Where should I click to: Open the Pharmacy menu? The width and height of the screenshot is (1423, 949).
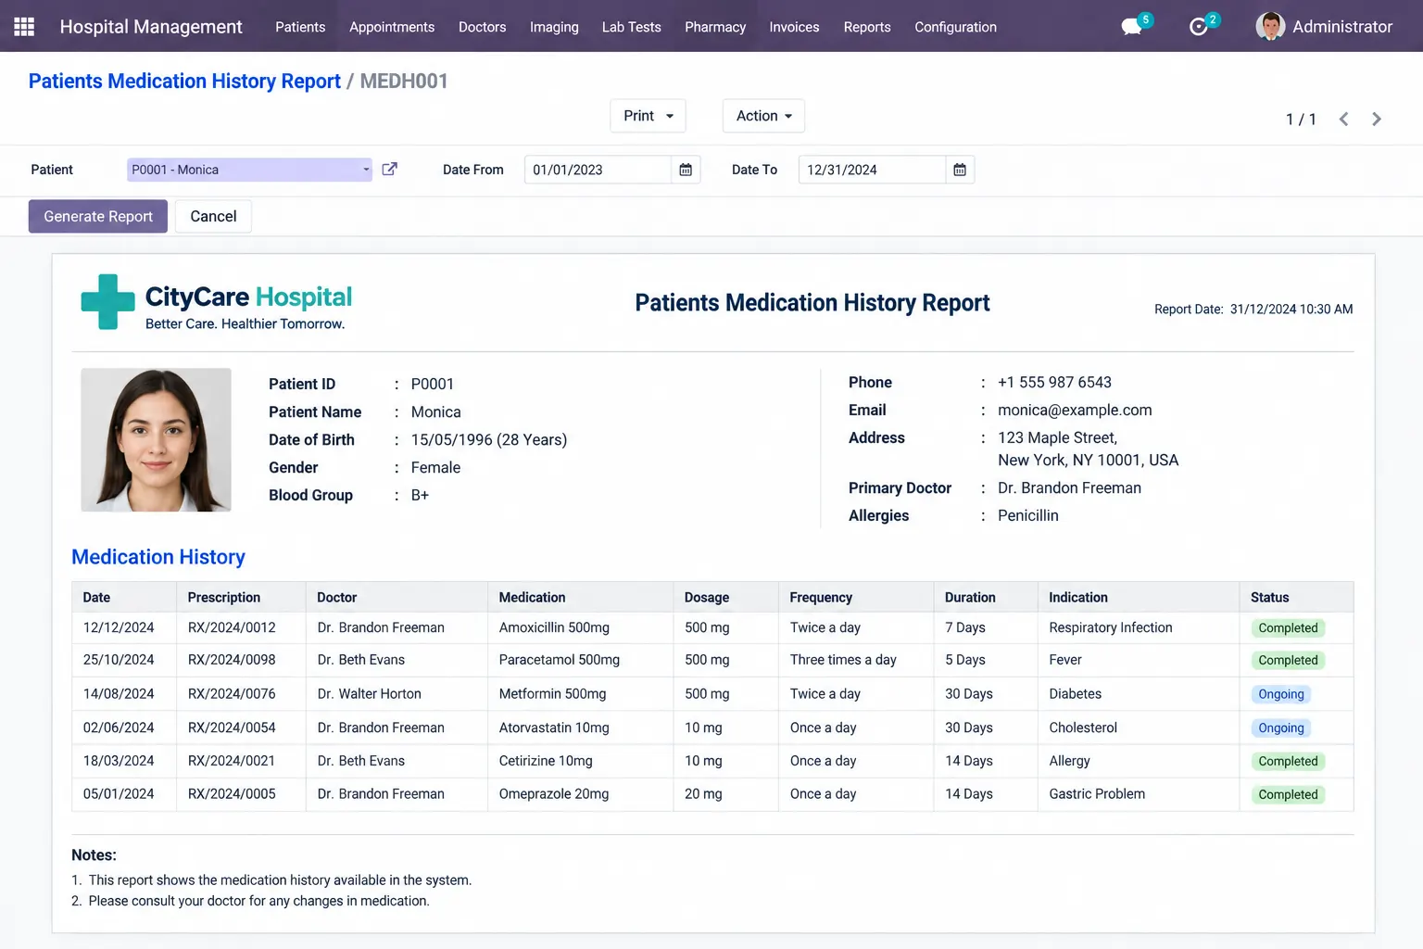(x=715, y=27)
